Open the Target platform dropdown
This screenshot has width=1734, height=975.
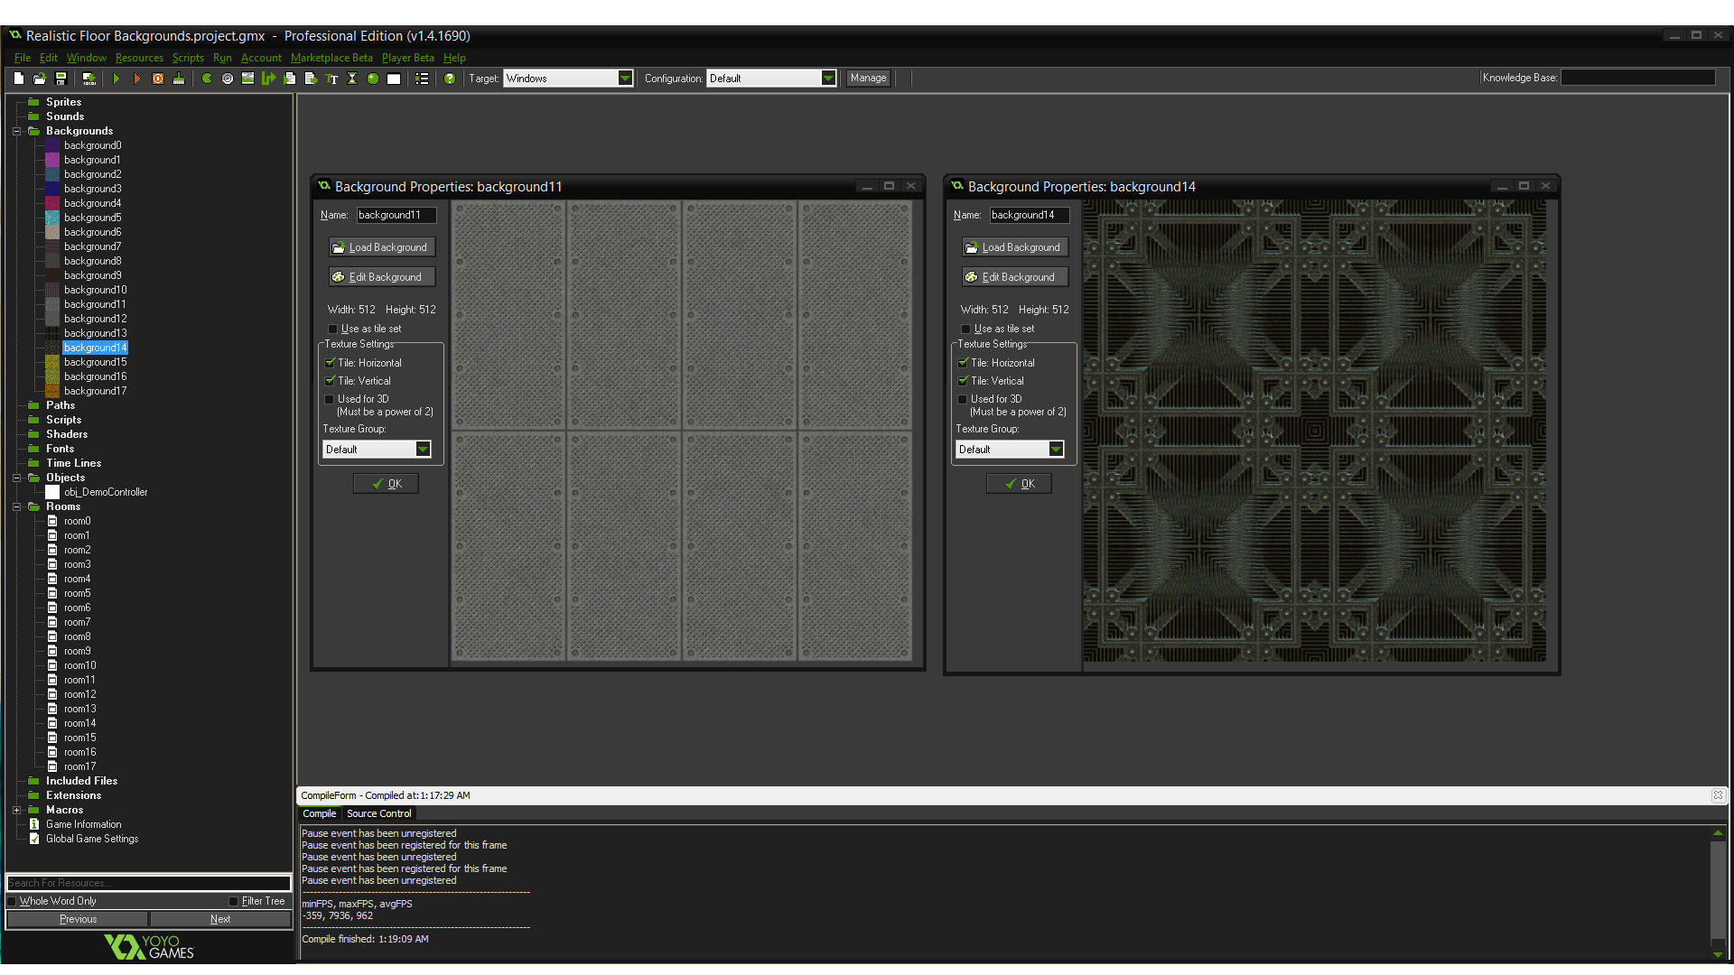pos(626,78)
